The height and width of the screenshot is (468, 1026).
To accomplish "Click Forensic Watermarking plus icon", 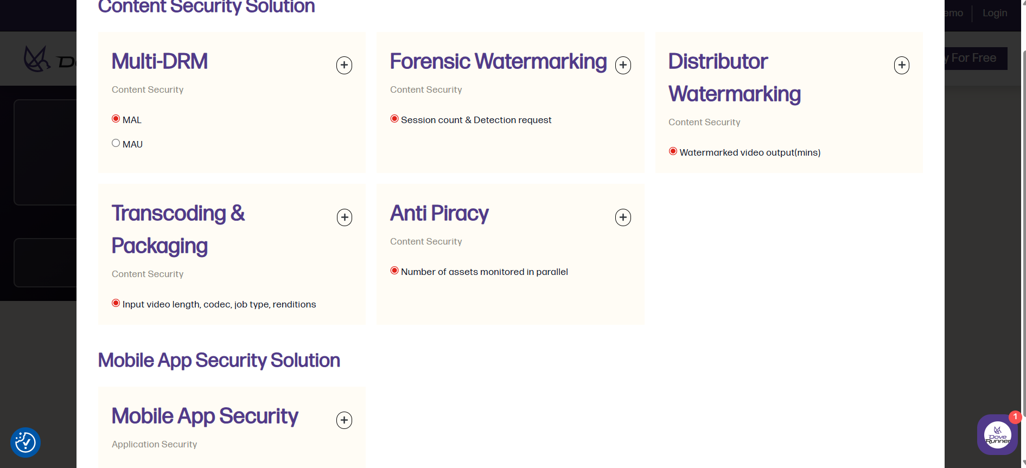I will point(623,66).
